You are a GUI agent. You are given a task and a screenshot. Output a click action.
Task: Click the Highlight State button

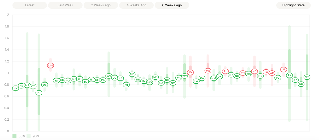coord(293,5)
